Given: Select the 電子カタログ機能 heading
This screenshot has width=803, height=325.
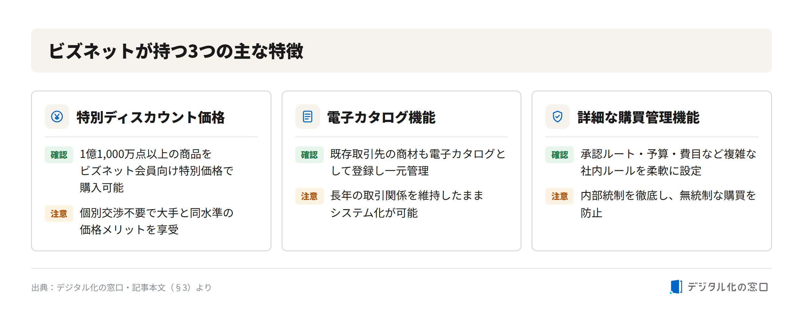Looking at the screenshot, I should (x=381, y=117).
